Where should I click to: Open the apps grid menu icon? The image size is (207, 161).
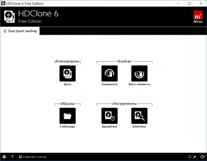coord(4,157)
